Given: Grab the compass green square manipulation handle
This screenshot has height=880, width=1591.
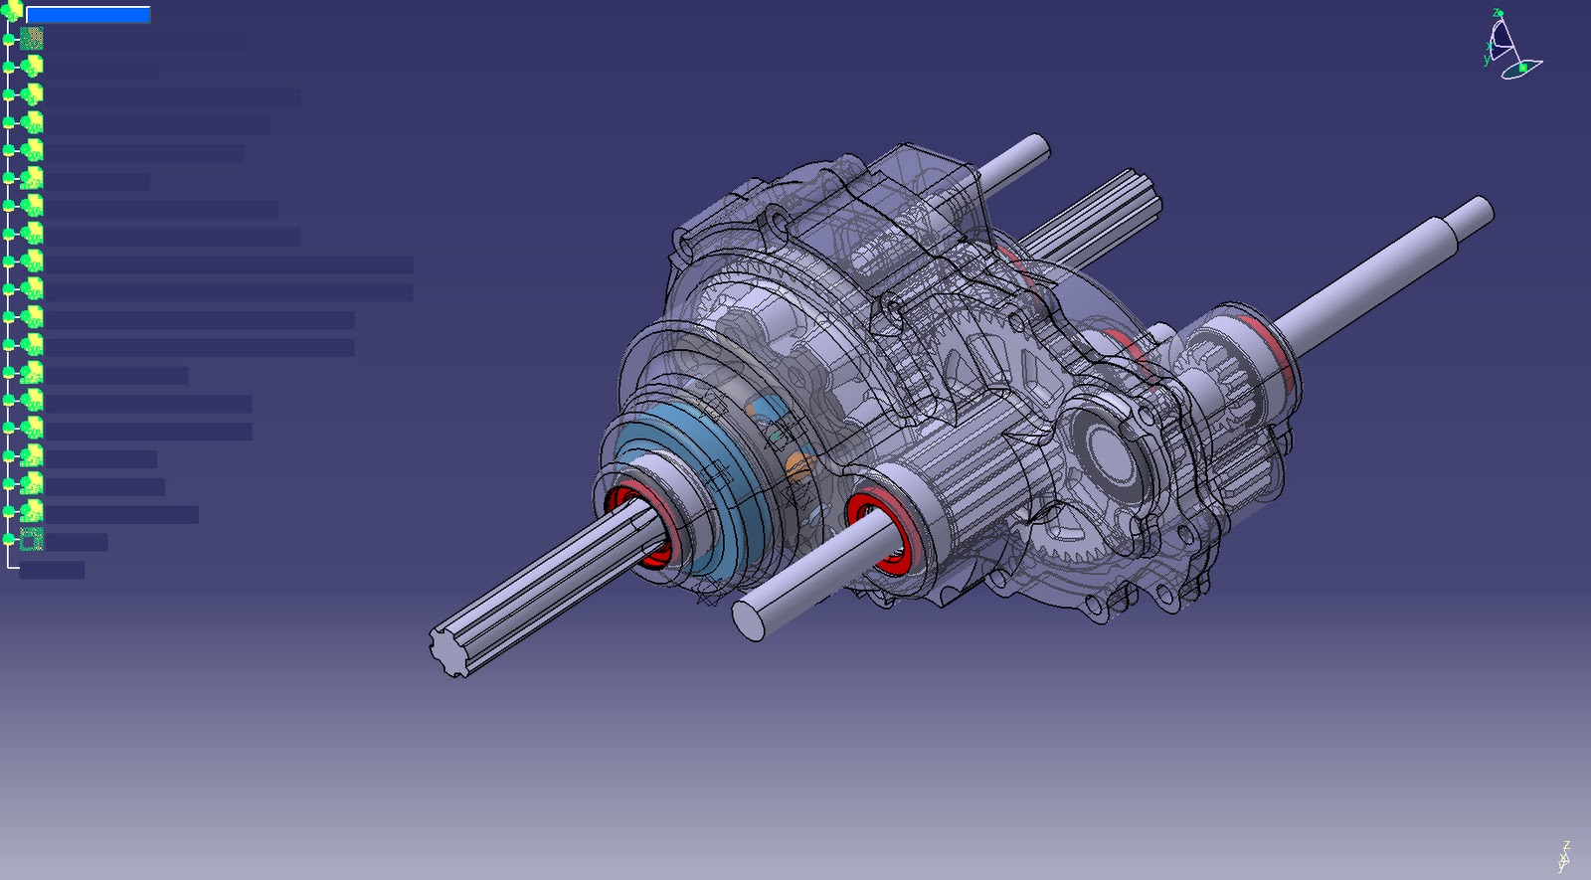Looking at the screenshot, I should point(1521,68).
